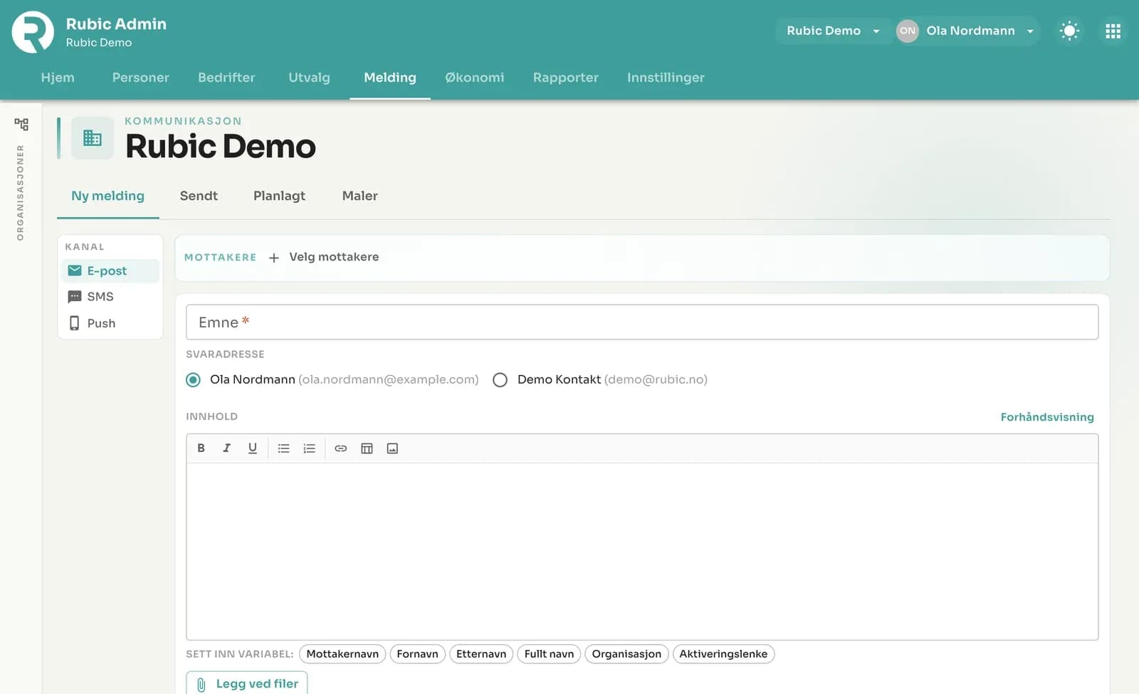Image resolution: width=1139 pixels, height=694 pixels.
Task: Insert the Aktiveringslenke variable
Action: pos(723,654)
